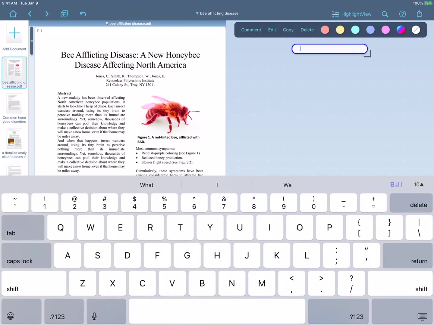Open the font size 10 selector
This screenshot has height=325, width=434.
click(418, 184)
